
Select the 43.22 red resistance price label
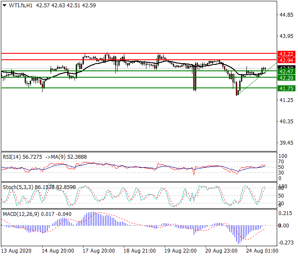pos(287,54)
